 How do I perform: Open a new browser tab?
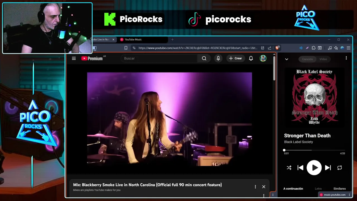172,40
